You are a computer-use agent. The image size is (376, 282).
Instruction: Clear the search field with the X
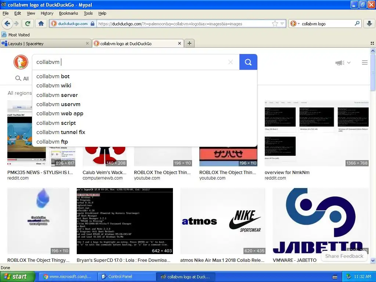click(231, 62)
